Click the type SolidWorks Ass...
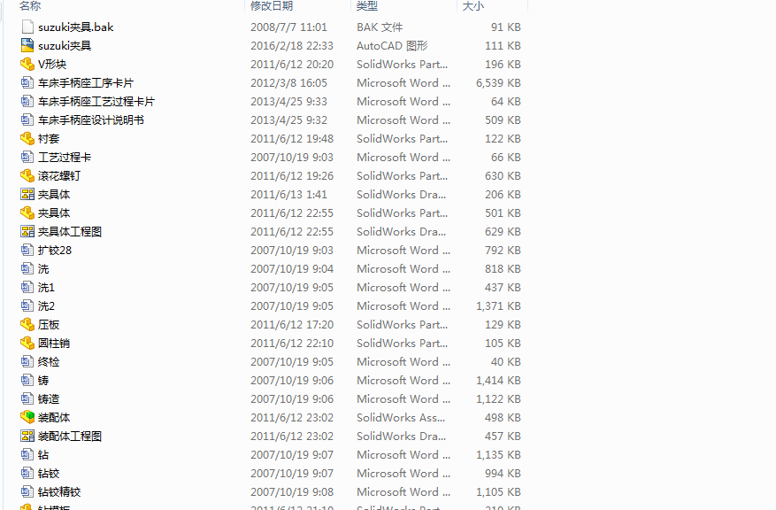The image size is (776, 510). 401,417
